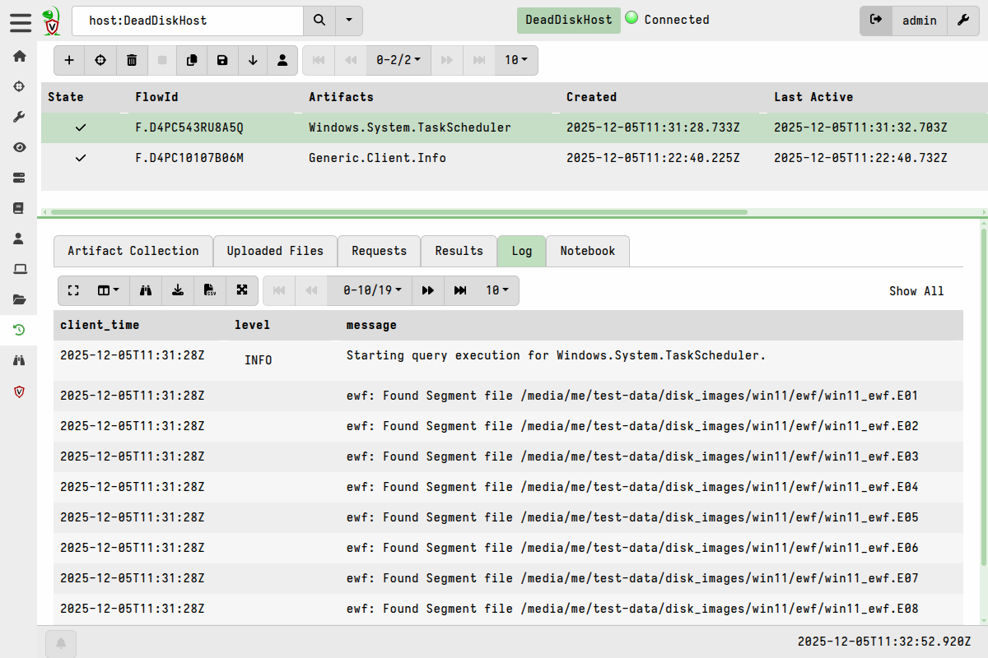Expand the search options dropdown arrow
Viewport: 988px width, 658px height.
pos(349,21)
